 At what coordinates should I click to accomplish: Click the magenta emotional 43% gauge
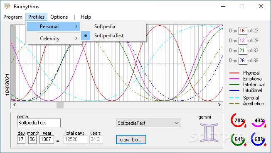[x=259, y=121]
